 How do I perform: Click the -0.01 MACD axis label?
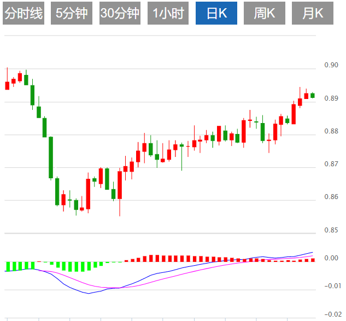point(332,286)
